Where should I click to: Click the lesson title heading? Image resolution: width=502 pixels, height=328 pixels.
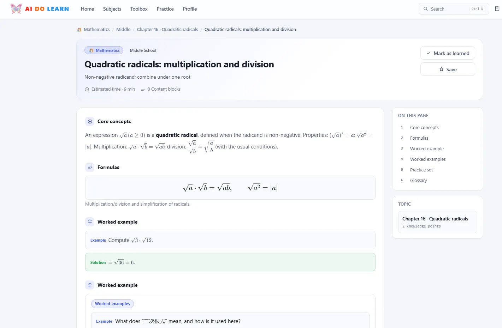click(x=179, y=64)
